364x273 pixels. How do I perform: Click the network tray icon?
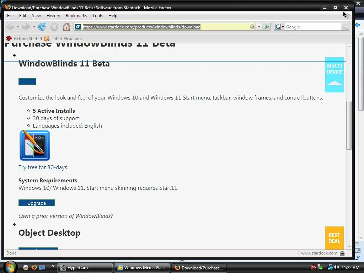pos(330,267)
